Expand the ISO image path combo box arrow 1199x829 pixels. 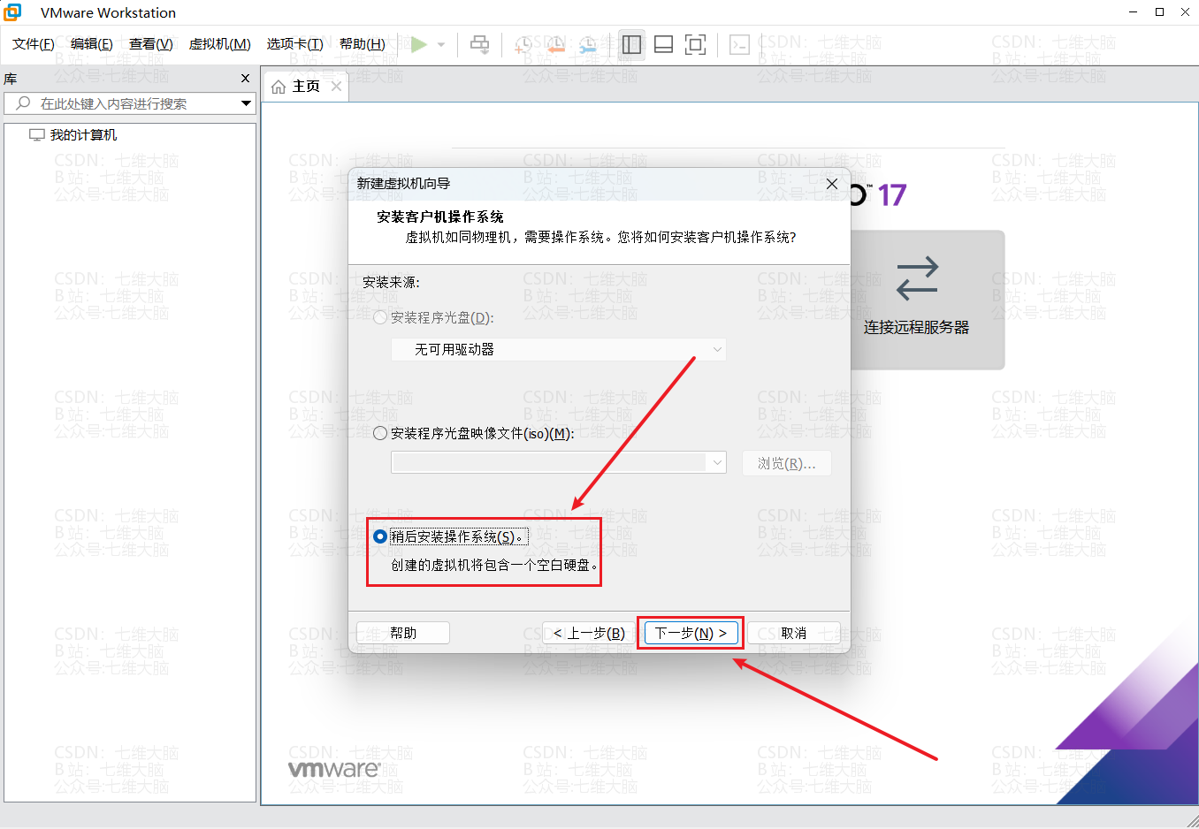(x=717, y=462)
